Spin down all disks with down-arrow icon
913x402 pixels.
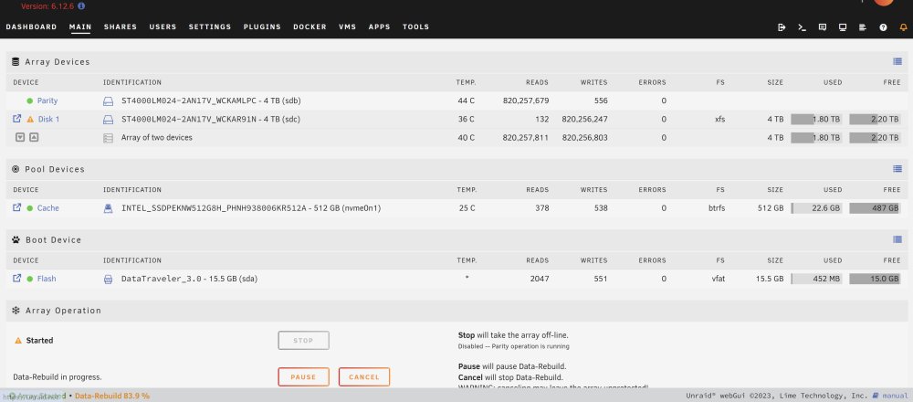click(x=20, y=137)
